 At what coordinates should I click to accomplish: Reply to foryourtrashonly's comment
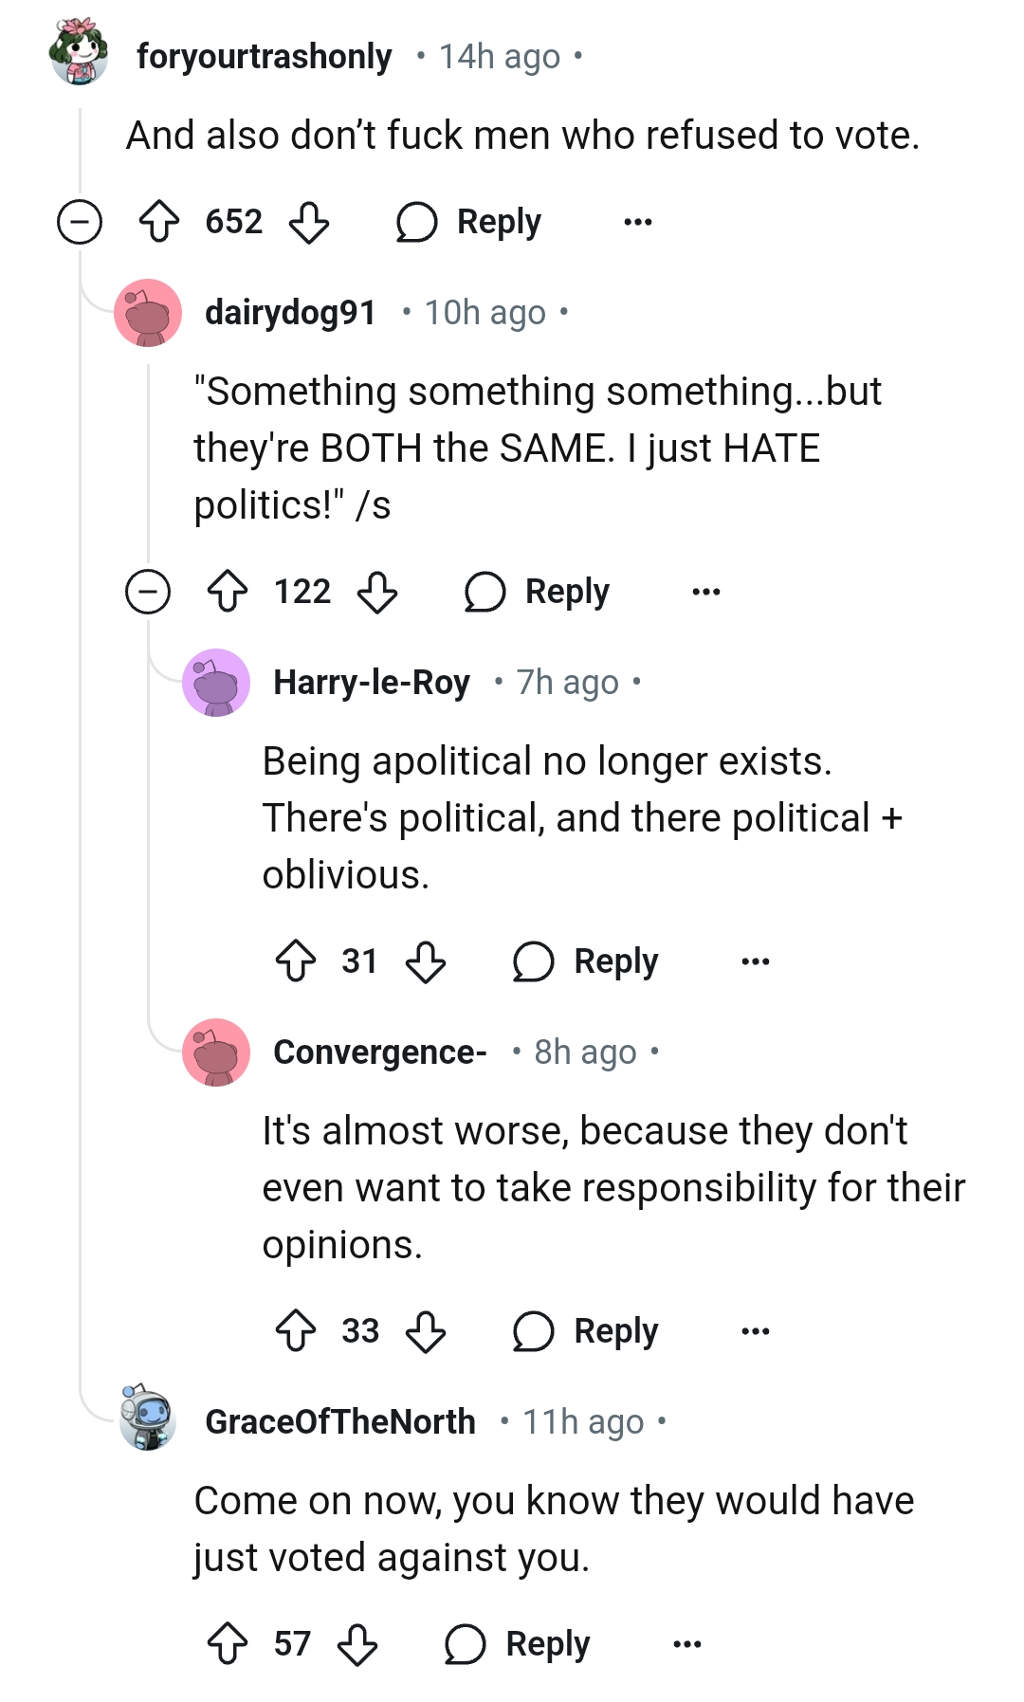point(469,222)
